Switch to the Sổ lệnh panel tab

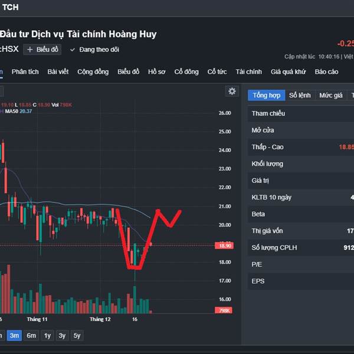pos(300,95)
